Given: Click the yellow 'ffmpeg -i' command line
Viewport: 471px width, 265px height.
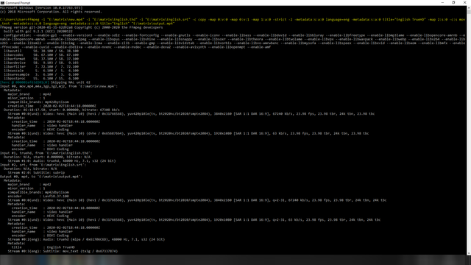Looking at the screenshot, I should [x=233, y=21].
